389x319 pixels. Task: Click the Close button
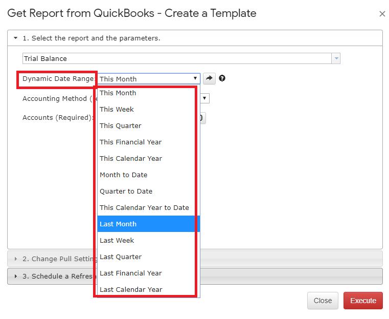click(x=323, y=301)
